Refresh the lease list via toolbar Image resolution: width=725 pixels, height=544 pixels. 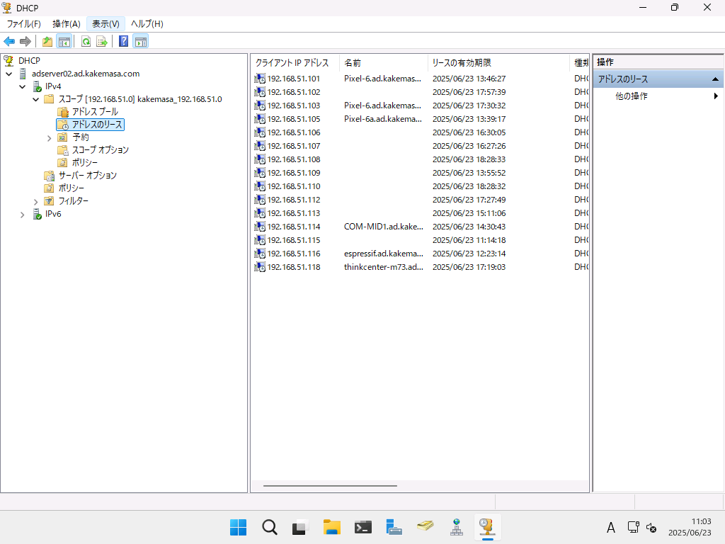click(x=86, y=42)
